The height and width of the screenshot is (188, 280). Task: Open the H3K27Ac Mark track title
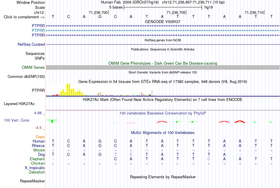click(x=163, y=100)
